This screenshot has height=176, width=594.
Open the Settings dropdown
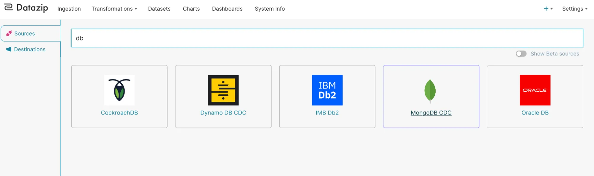[575, 9]
